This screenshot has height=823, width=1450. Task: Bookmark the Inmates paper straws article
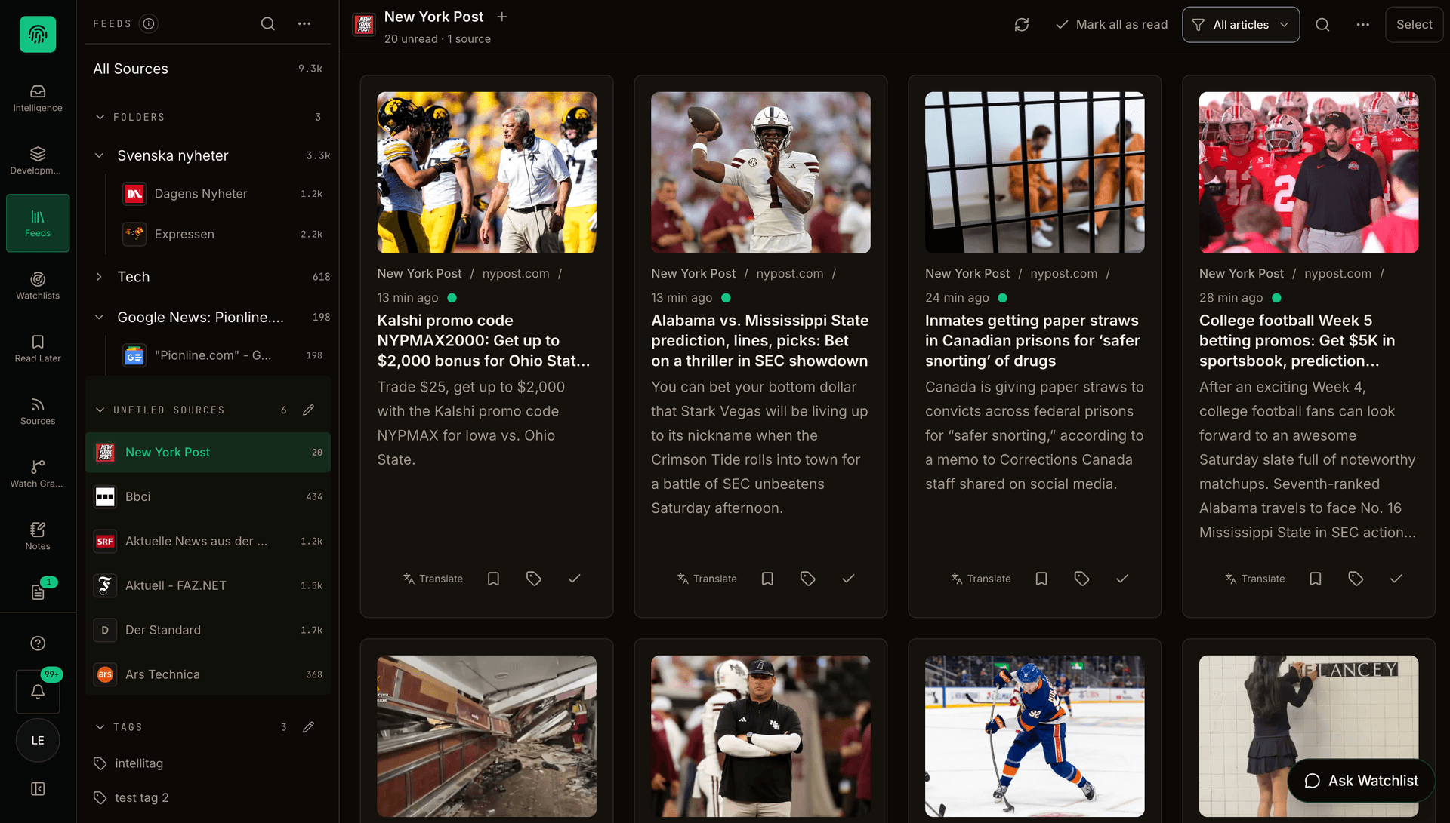1041,579
